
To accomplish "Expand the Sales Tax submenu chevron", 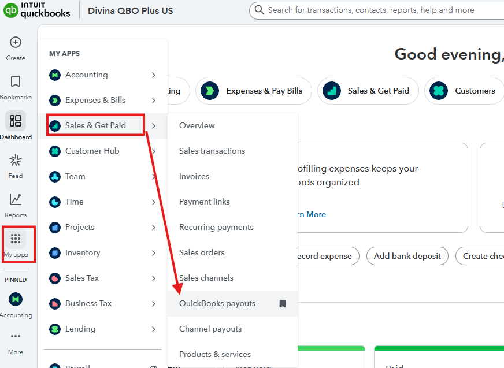I will click(x=154, y=278).
